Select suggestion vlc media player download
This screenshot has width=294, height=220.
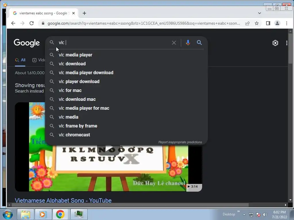coord(127,72)
